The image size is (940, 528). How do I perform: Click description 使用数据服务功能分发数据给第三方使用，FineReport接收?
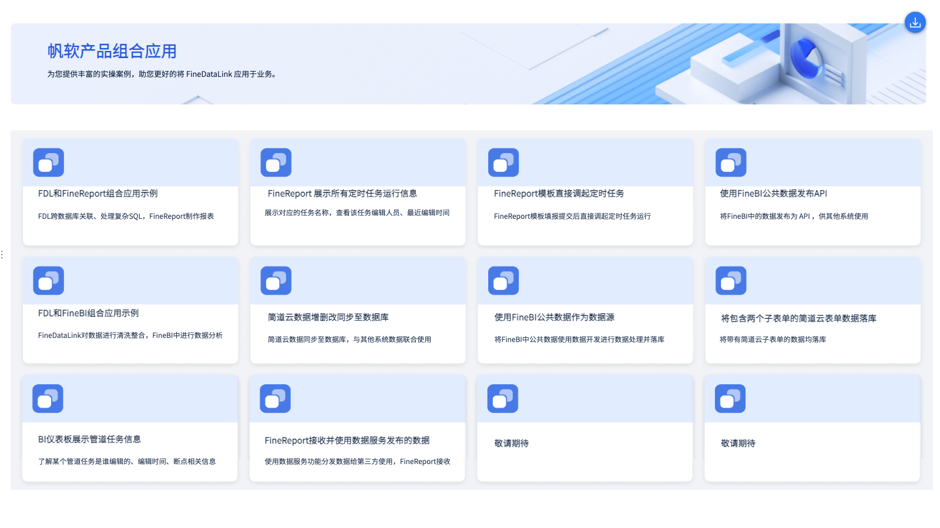358,462
